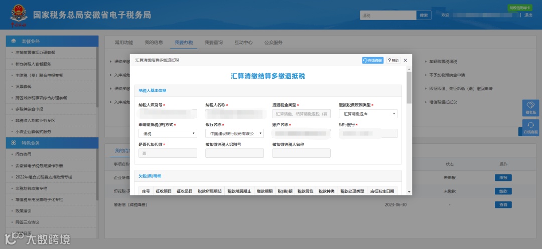Click the 在线咨询 headset button in dialog
The height and width of the screenshot is (249, 542).
coord(372,60)
